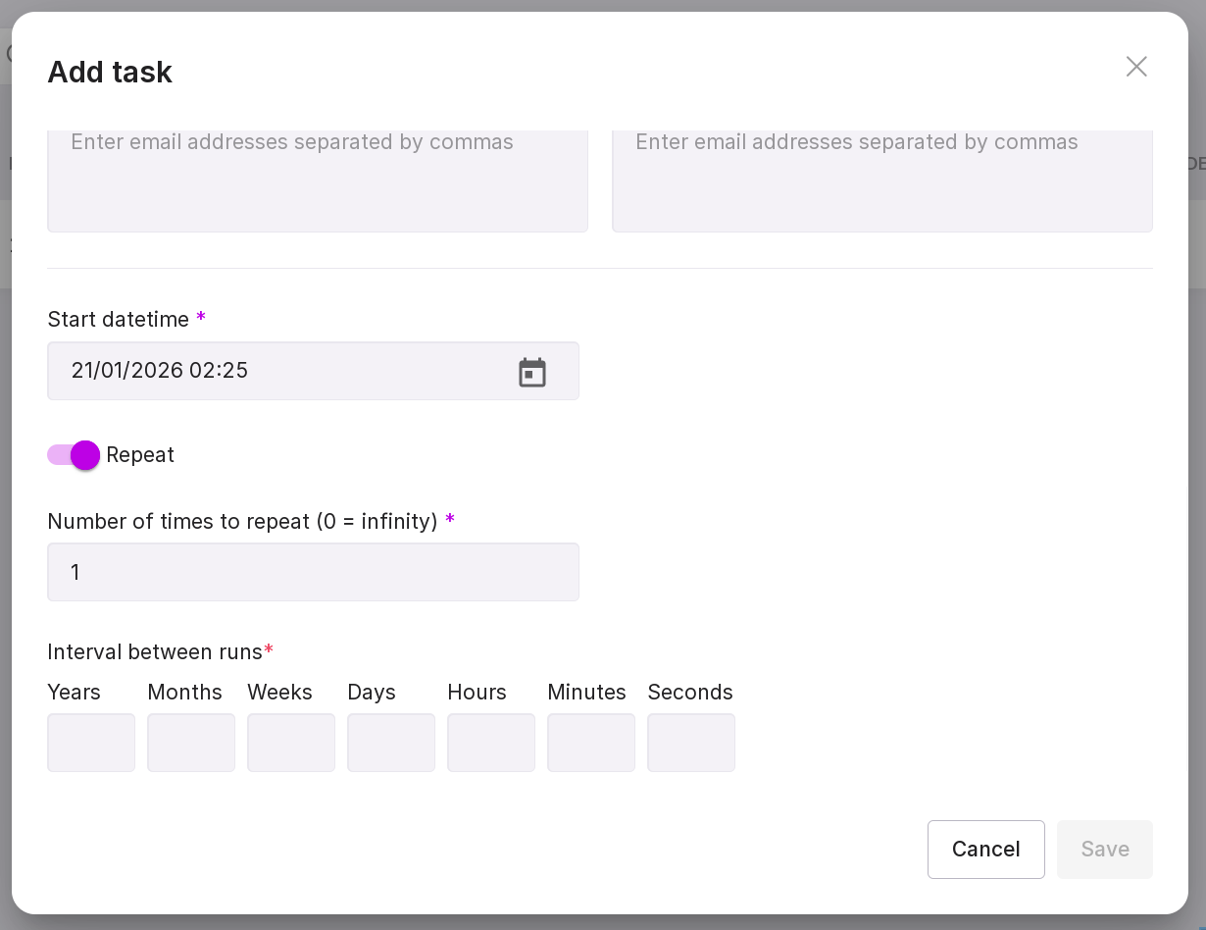The width and height of the screenshot is (1206, 930).
Task: Open the calendar date picker icon
Action: [x=532, y=372]
